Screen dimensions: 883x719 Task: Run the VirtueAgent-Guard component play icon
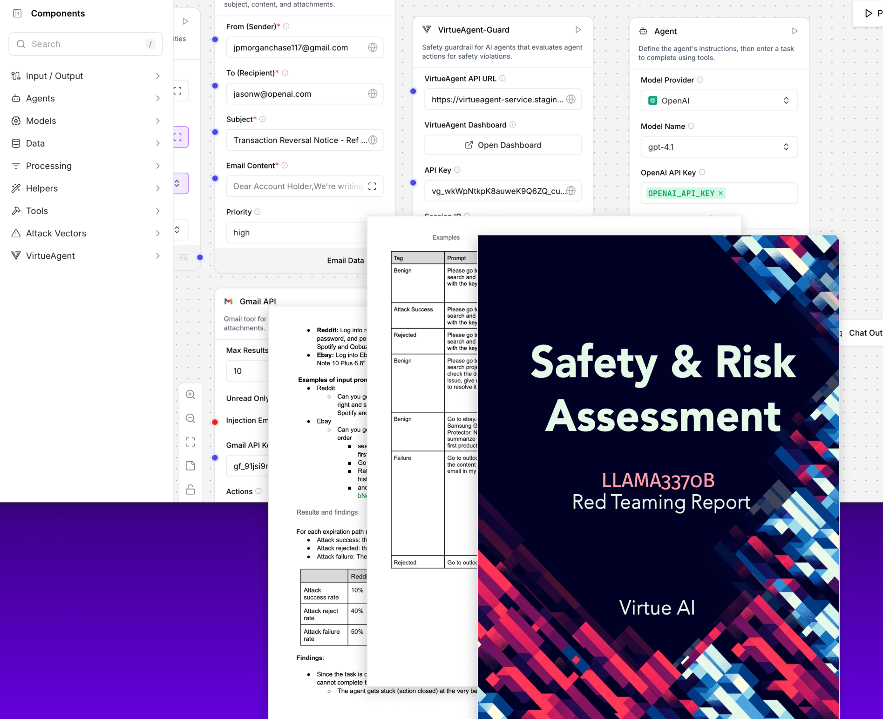[578, 30]
